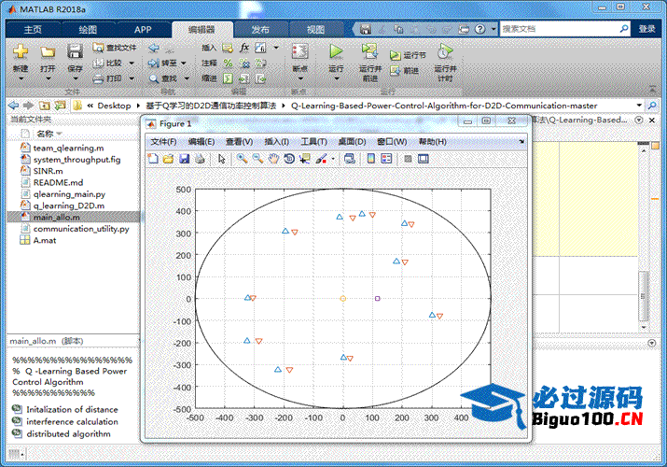Click the address bar Back arrow
This screenshot has height=467, width=667.
[x=14, y=106]
